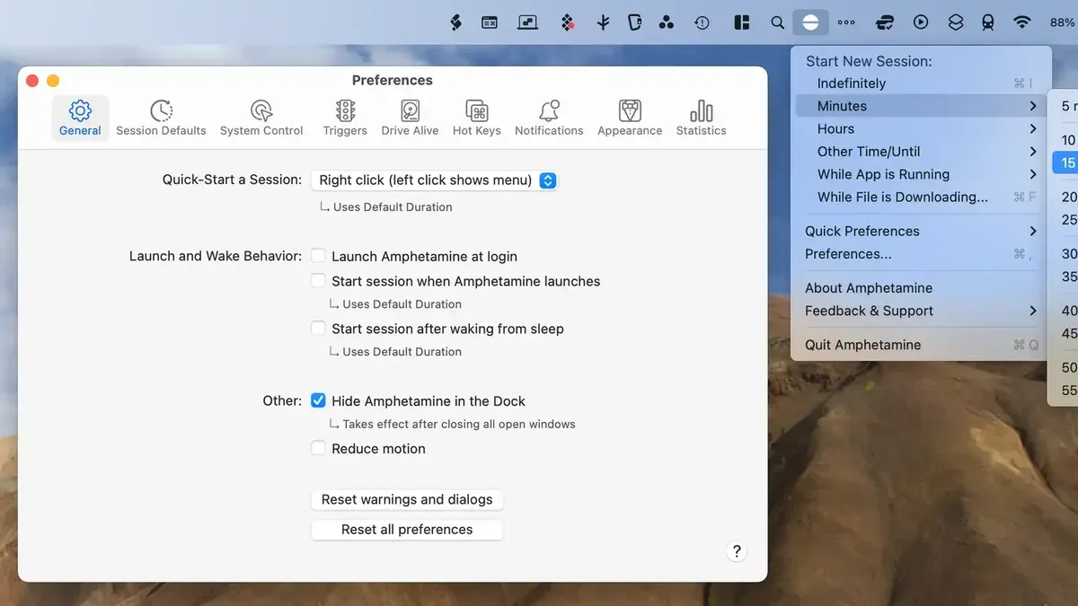Switch to the Session Defaults tab
The width and height of the screenshot is (1078, 606).
161,119
